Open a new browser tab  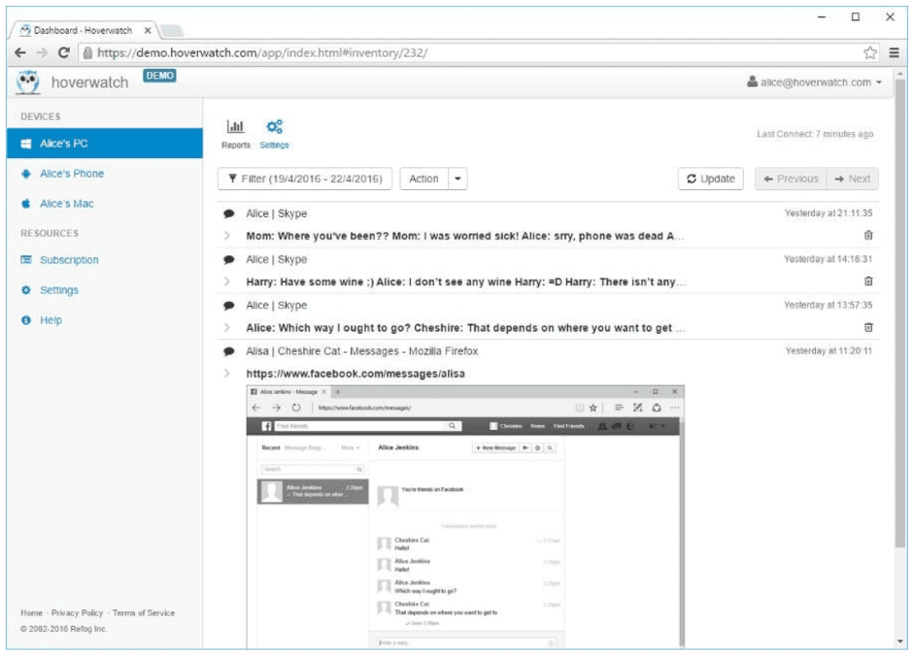coord(171,30)
